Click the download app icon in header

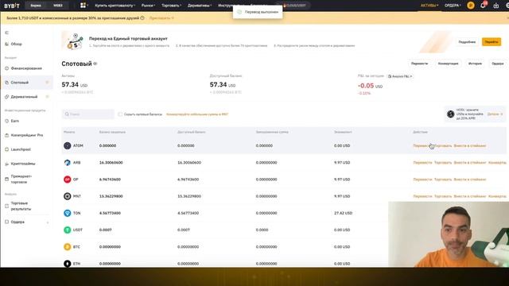click(495, 6)
